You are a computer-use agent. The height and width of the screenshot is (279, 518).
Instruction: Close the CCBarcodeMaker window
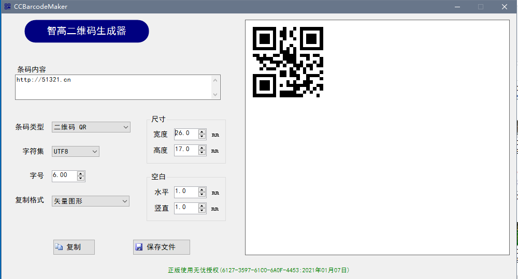coord(505,7)
